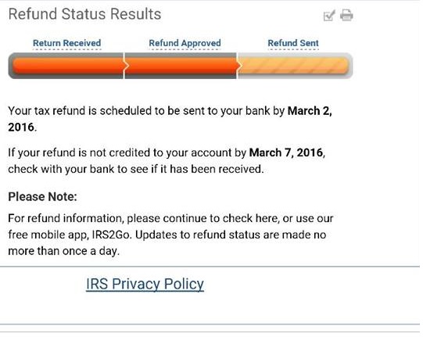Click the striped light-orange Refund Sent segment
The image size is (423, 337).
[295, 66]
